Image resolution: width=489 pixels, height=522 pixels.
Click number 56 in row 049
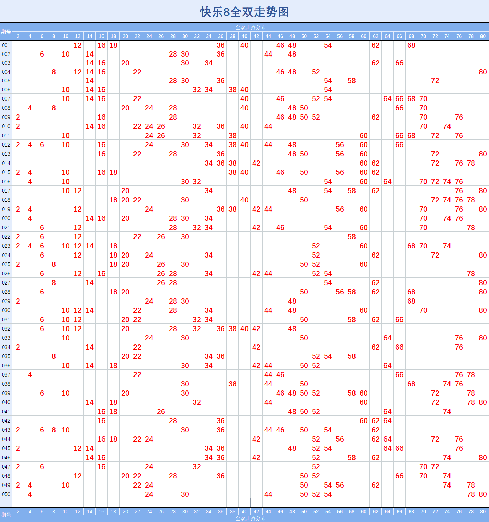click(340, 485)
